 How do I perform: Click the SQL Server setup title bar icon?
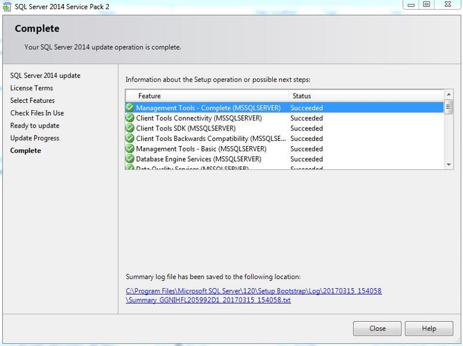[x=6, y=6]
